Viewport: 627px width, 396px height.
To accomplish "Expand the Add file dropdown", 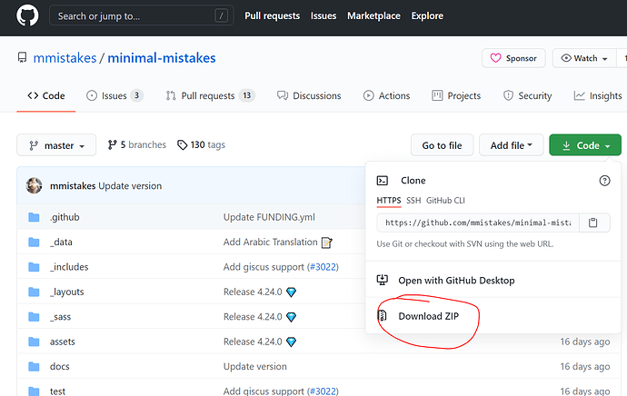I will click(x=511, y=145).
